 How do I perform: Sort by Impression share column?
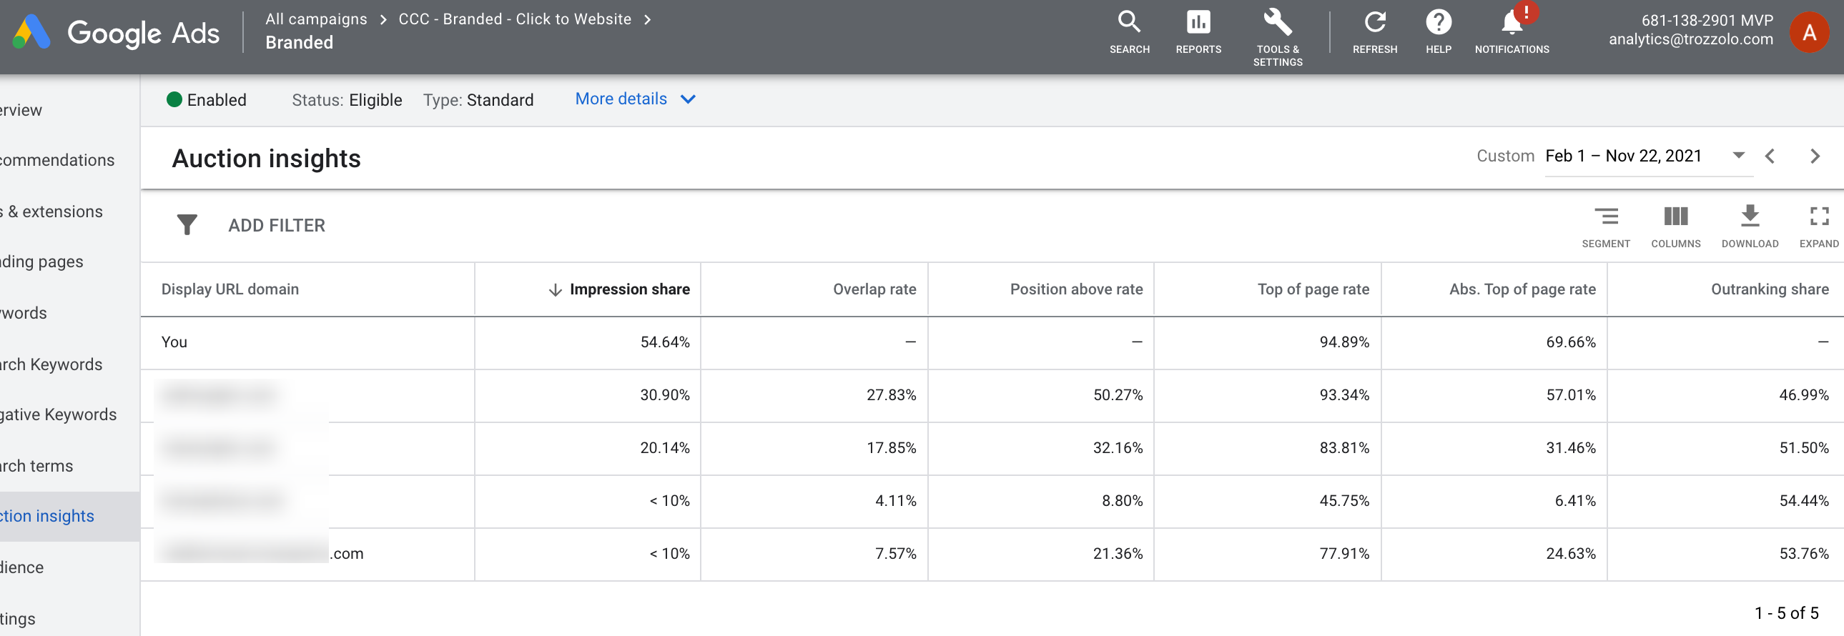(x=629, y=289)
